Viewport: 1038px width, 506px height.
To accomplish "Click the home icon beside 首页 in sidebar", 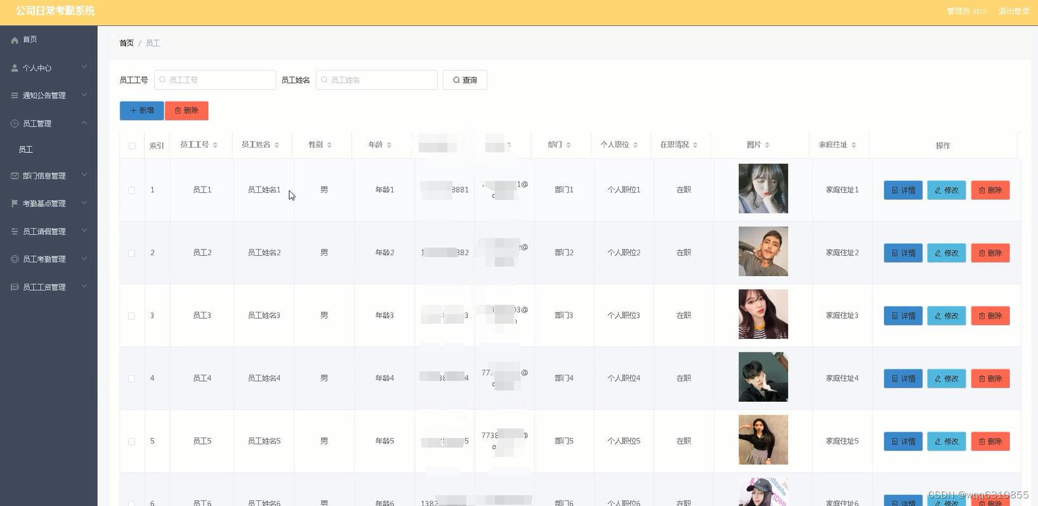I will click(x=15, y=40).
